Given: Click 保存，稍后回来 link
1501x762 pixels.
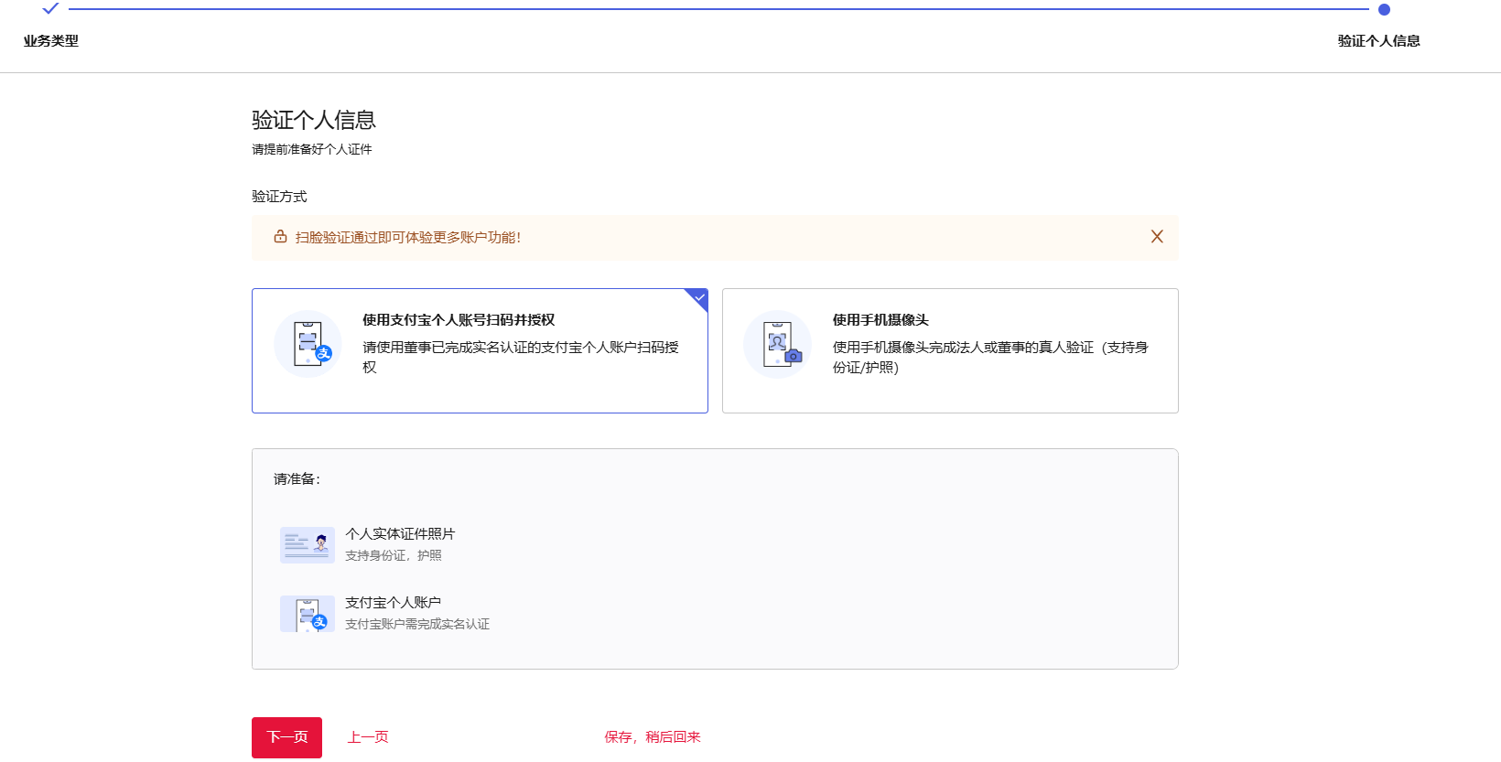Looking at the screenshot, I should pyautogui.click(x=652, y=737).
